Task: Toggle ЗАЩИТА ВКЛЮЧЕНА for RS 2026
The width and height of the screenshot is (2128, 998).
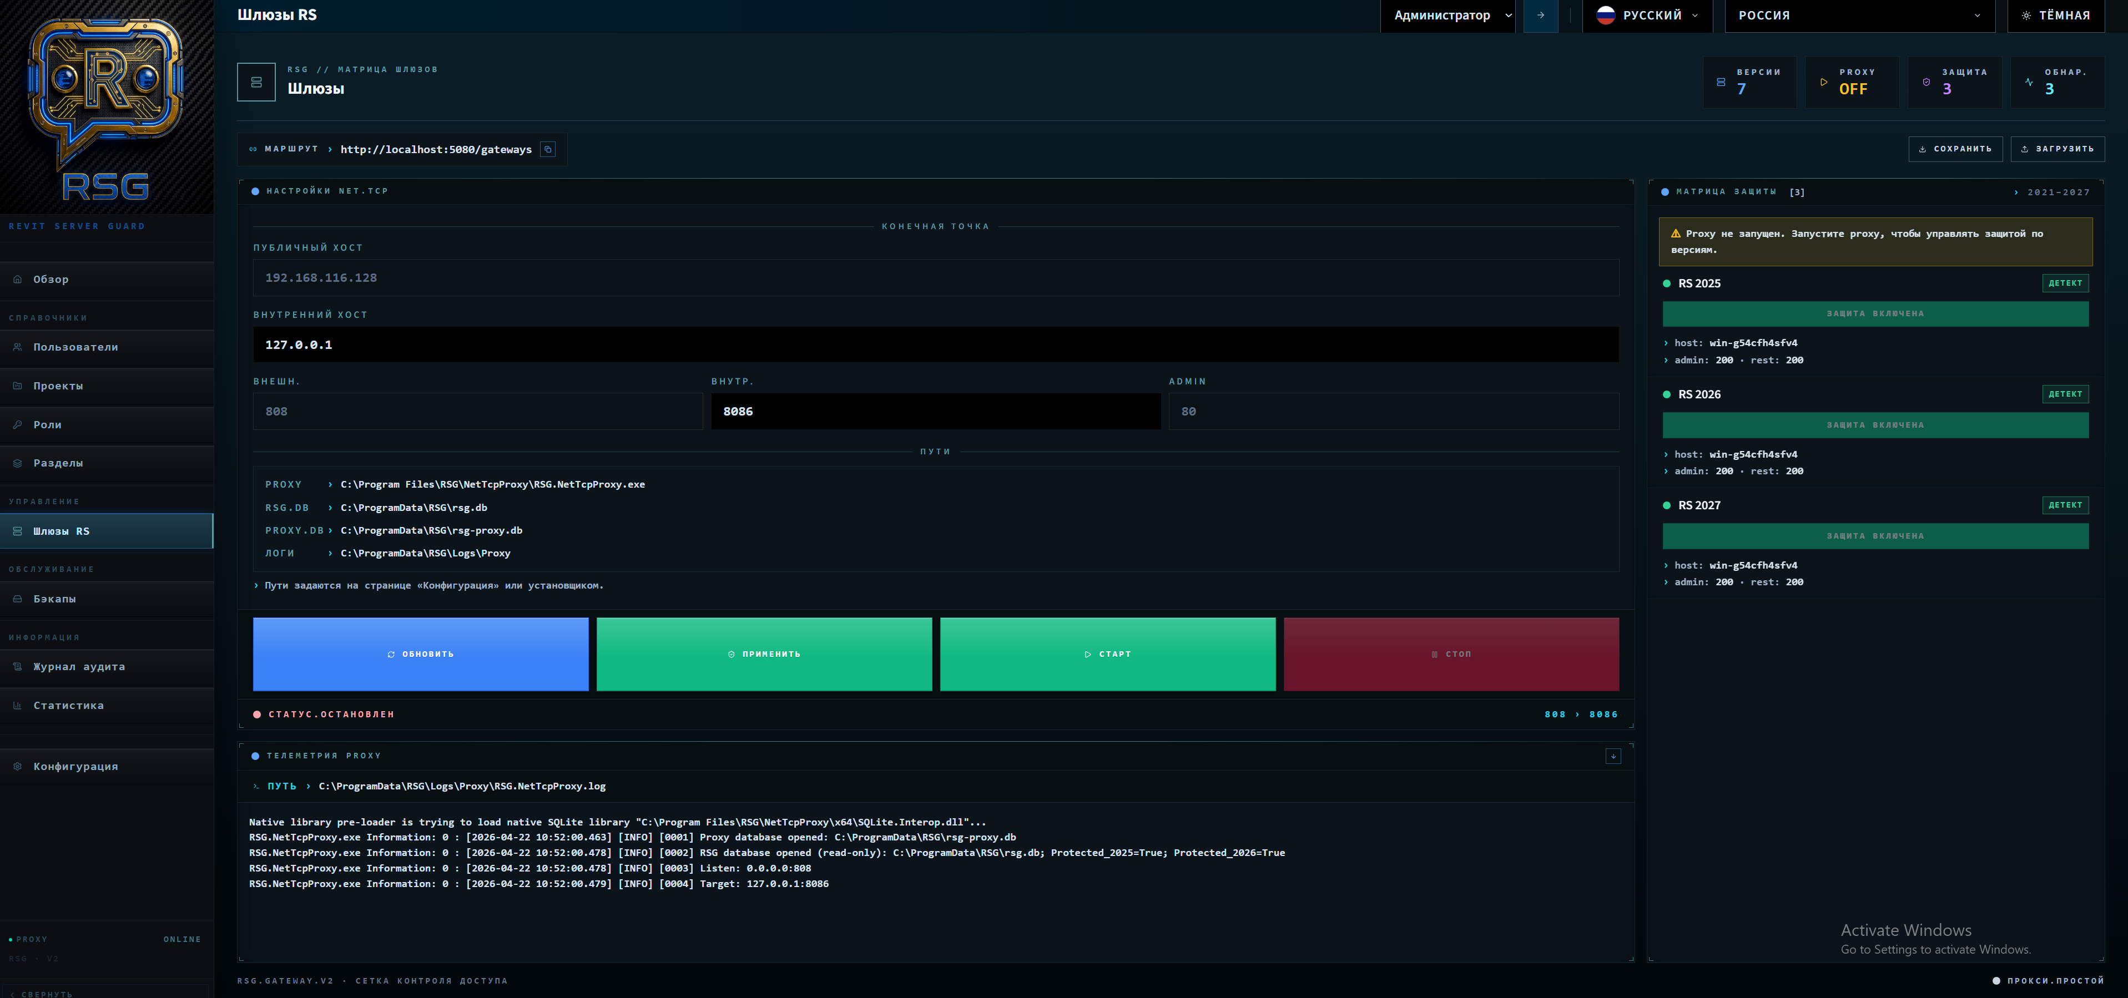Action: [1875, 424]
